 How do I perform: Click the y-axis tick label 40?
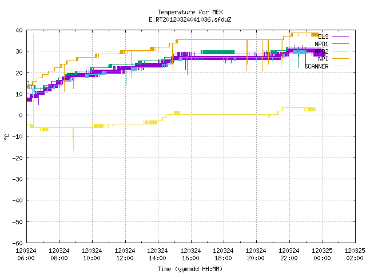[19, 30]
